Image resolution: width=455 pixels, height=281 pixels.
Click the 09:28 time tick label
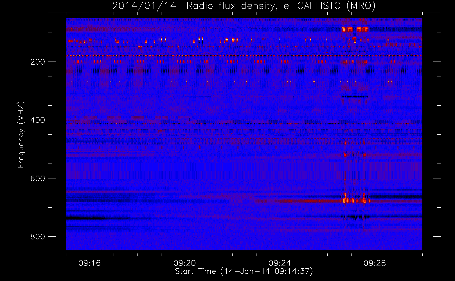point(375,263)
